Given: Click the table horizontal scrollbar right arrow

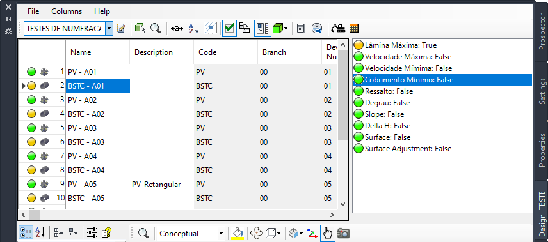Looking at the screenshot, I should pos(332,215).
